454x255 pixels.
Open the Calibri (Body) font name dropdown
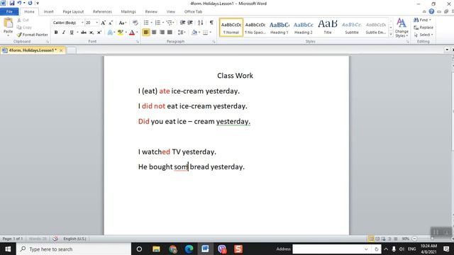(82, 23)
